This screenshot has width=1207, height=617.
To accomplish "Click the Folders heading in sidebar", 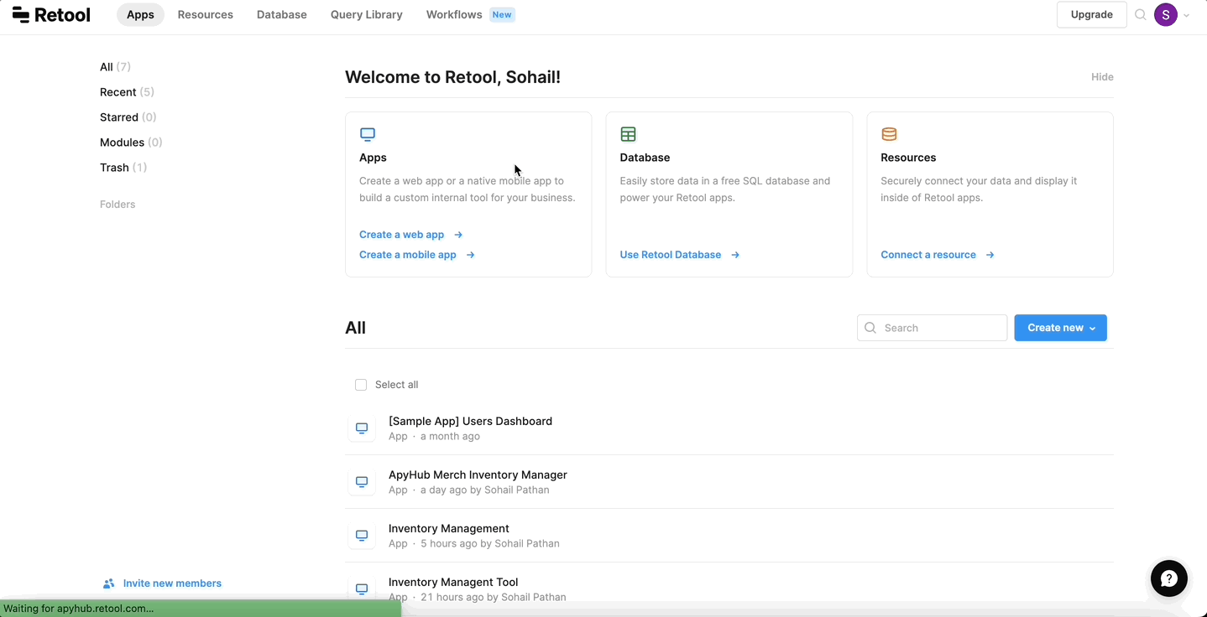I will click(118, 205).
